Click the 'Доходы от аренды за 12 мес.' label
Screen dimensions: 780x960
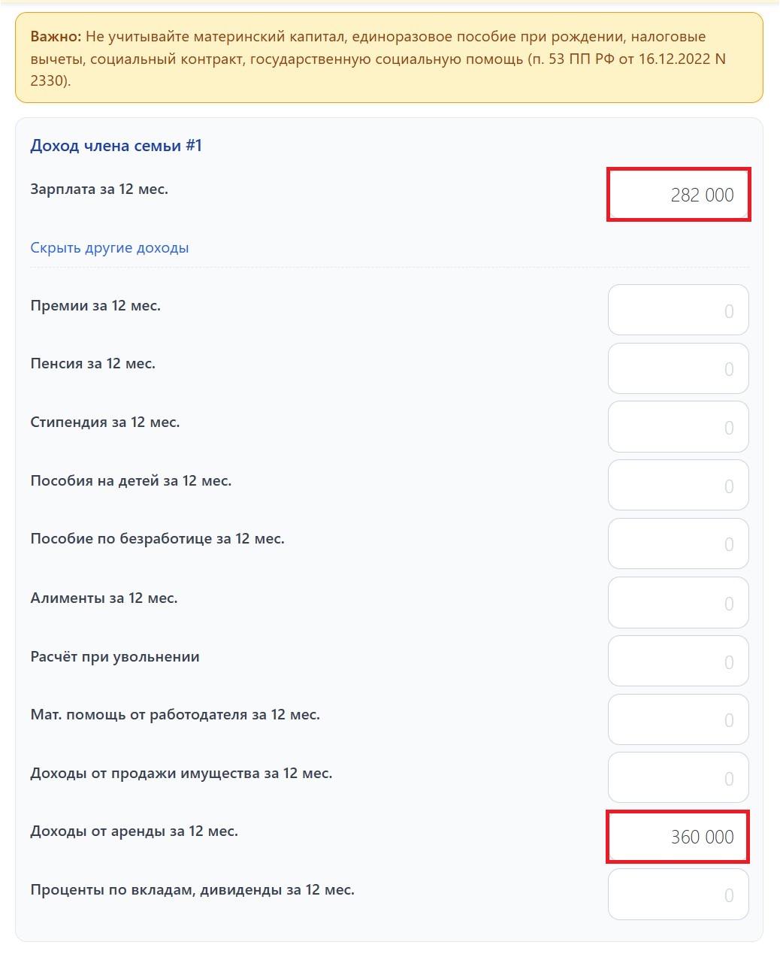[x=134, y=831]
